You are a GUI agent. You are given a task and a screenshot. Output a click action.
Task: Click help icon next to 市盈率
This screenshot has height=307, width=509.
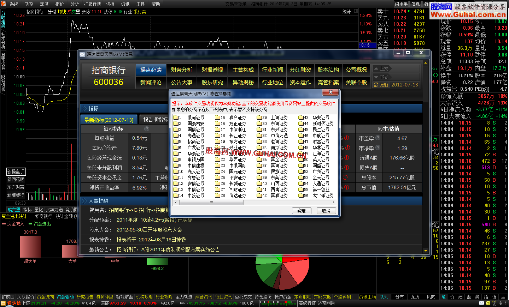coord(378,138)
